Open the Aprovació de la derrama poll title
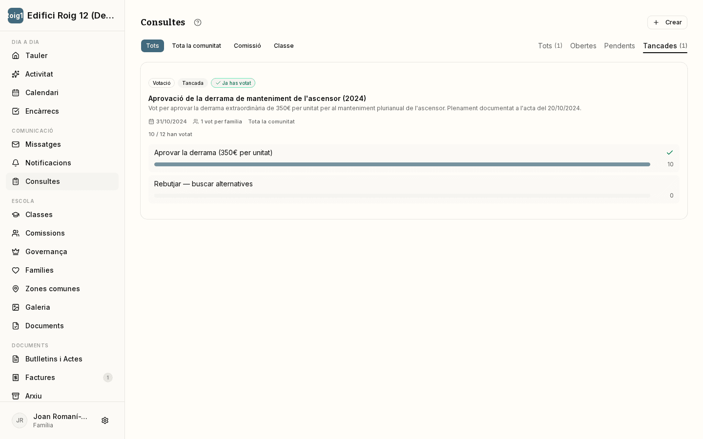 pos(257,99)
